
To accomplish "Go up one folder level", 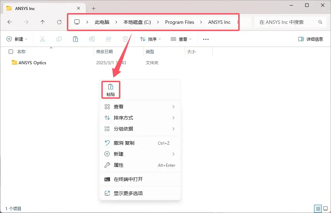I will (x=43, y=22).
